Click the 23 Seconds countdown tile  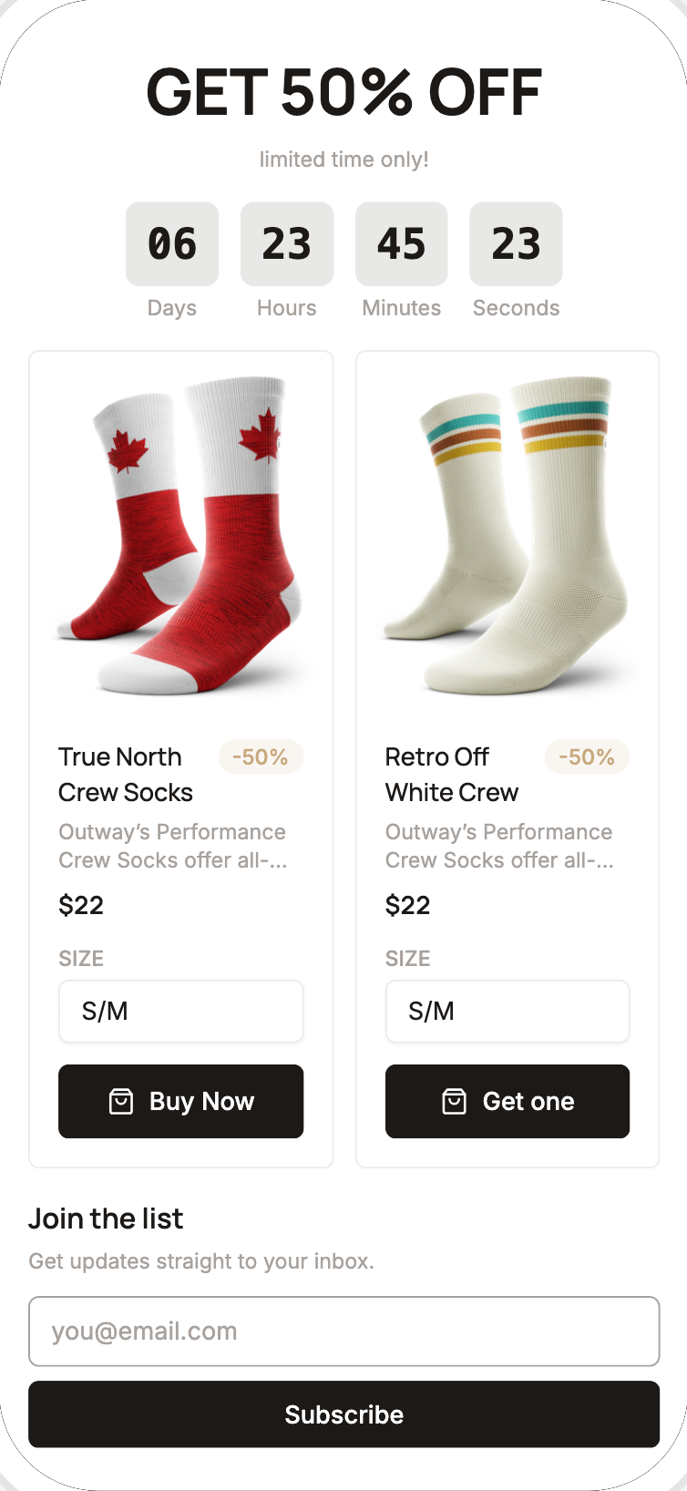516,244
